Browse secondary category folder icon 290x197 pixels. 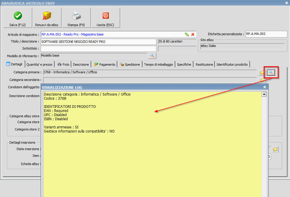(262, 80)
